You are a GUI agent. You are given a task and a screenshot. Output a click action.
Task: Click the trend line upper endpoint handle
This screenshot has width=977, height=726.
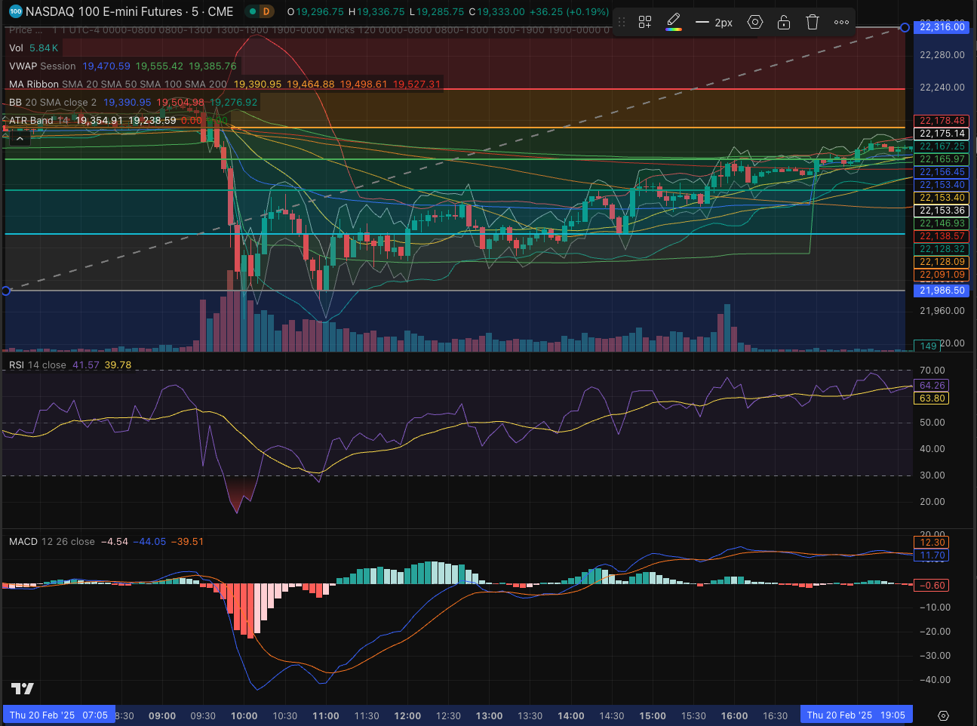coord(905,27)
